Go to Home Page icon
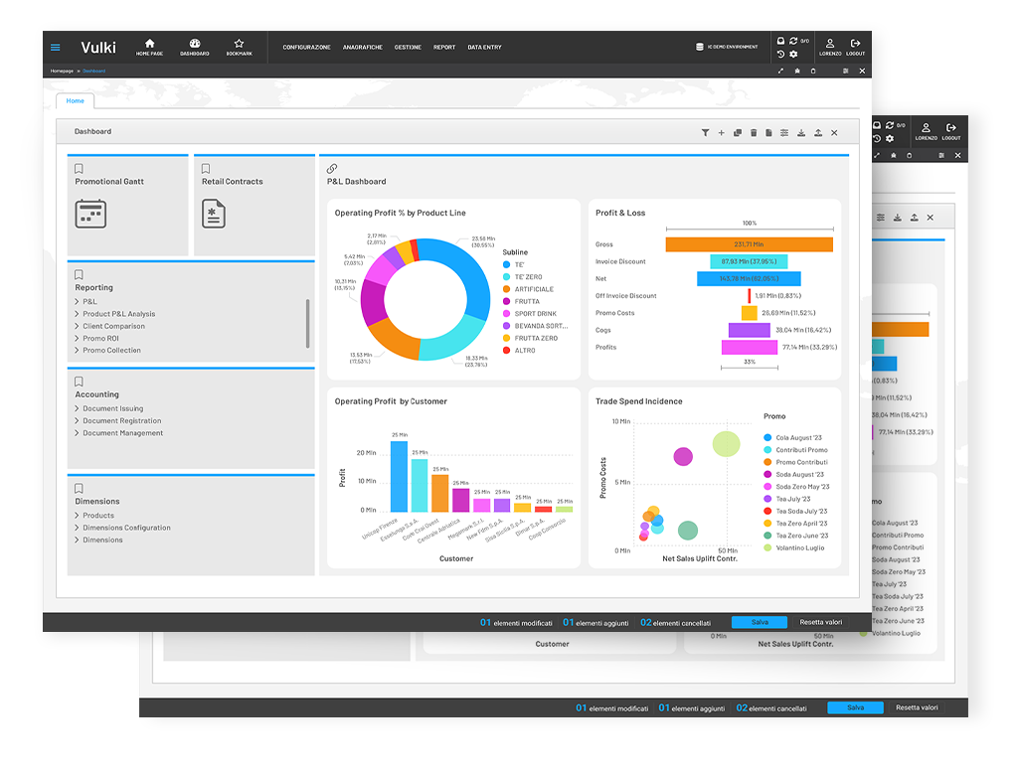 (x=149, y=47)
